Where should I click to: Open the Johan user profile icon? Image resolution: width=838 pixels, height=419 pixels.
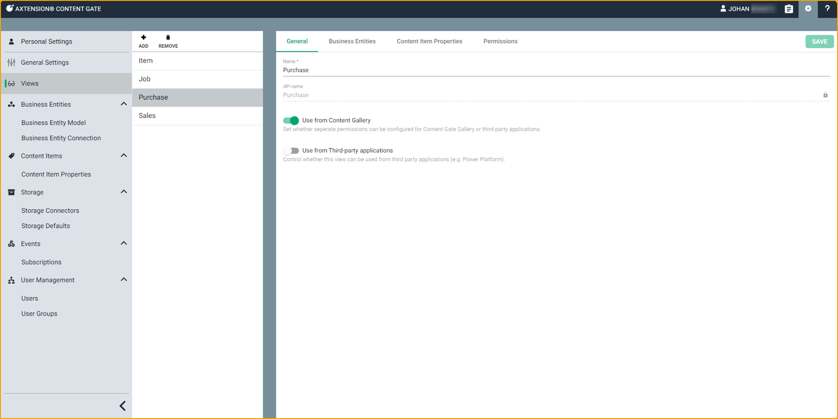(x=723, y=9)
